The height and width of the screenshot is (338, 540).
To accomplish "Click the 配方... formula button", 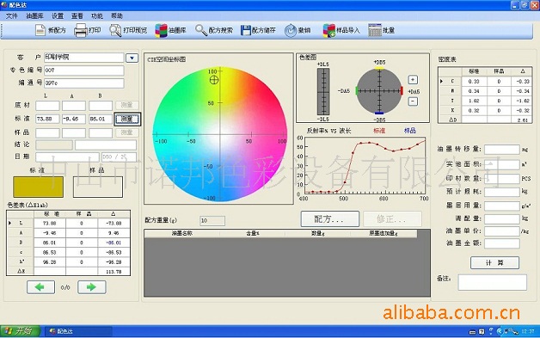I will (330, 218).
